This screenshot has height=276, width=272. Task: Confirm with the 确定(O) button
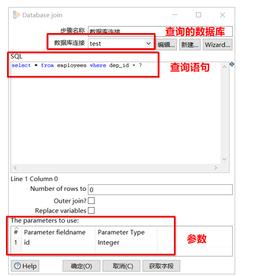81,266
